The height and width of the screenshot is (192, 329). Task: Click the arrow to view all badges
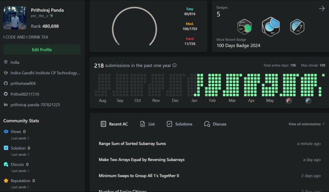pyautogui.click(x=322, y=9)
